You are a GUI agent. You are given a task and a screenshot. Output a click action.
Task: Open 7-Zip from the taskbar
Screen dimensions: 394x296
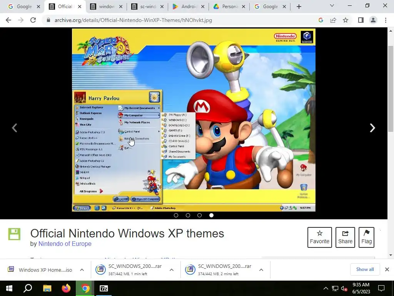(x=104, y=288)
